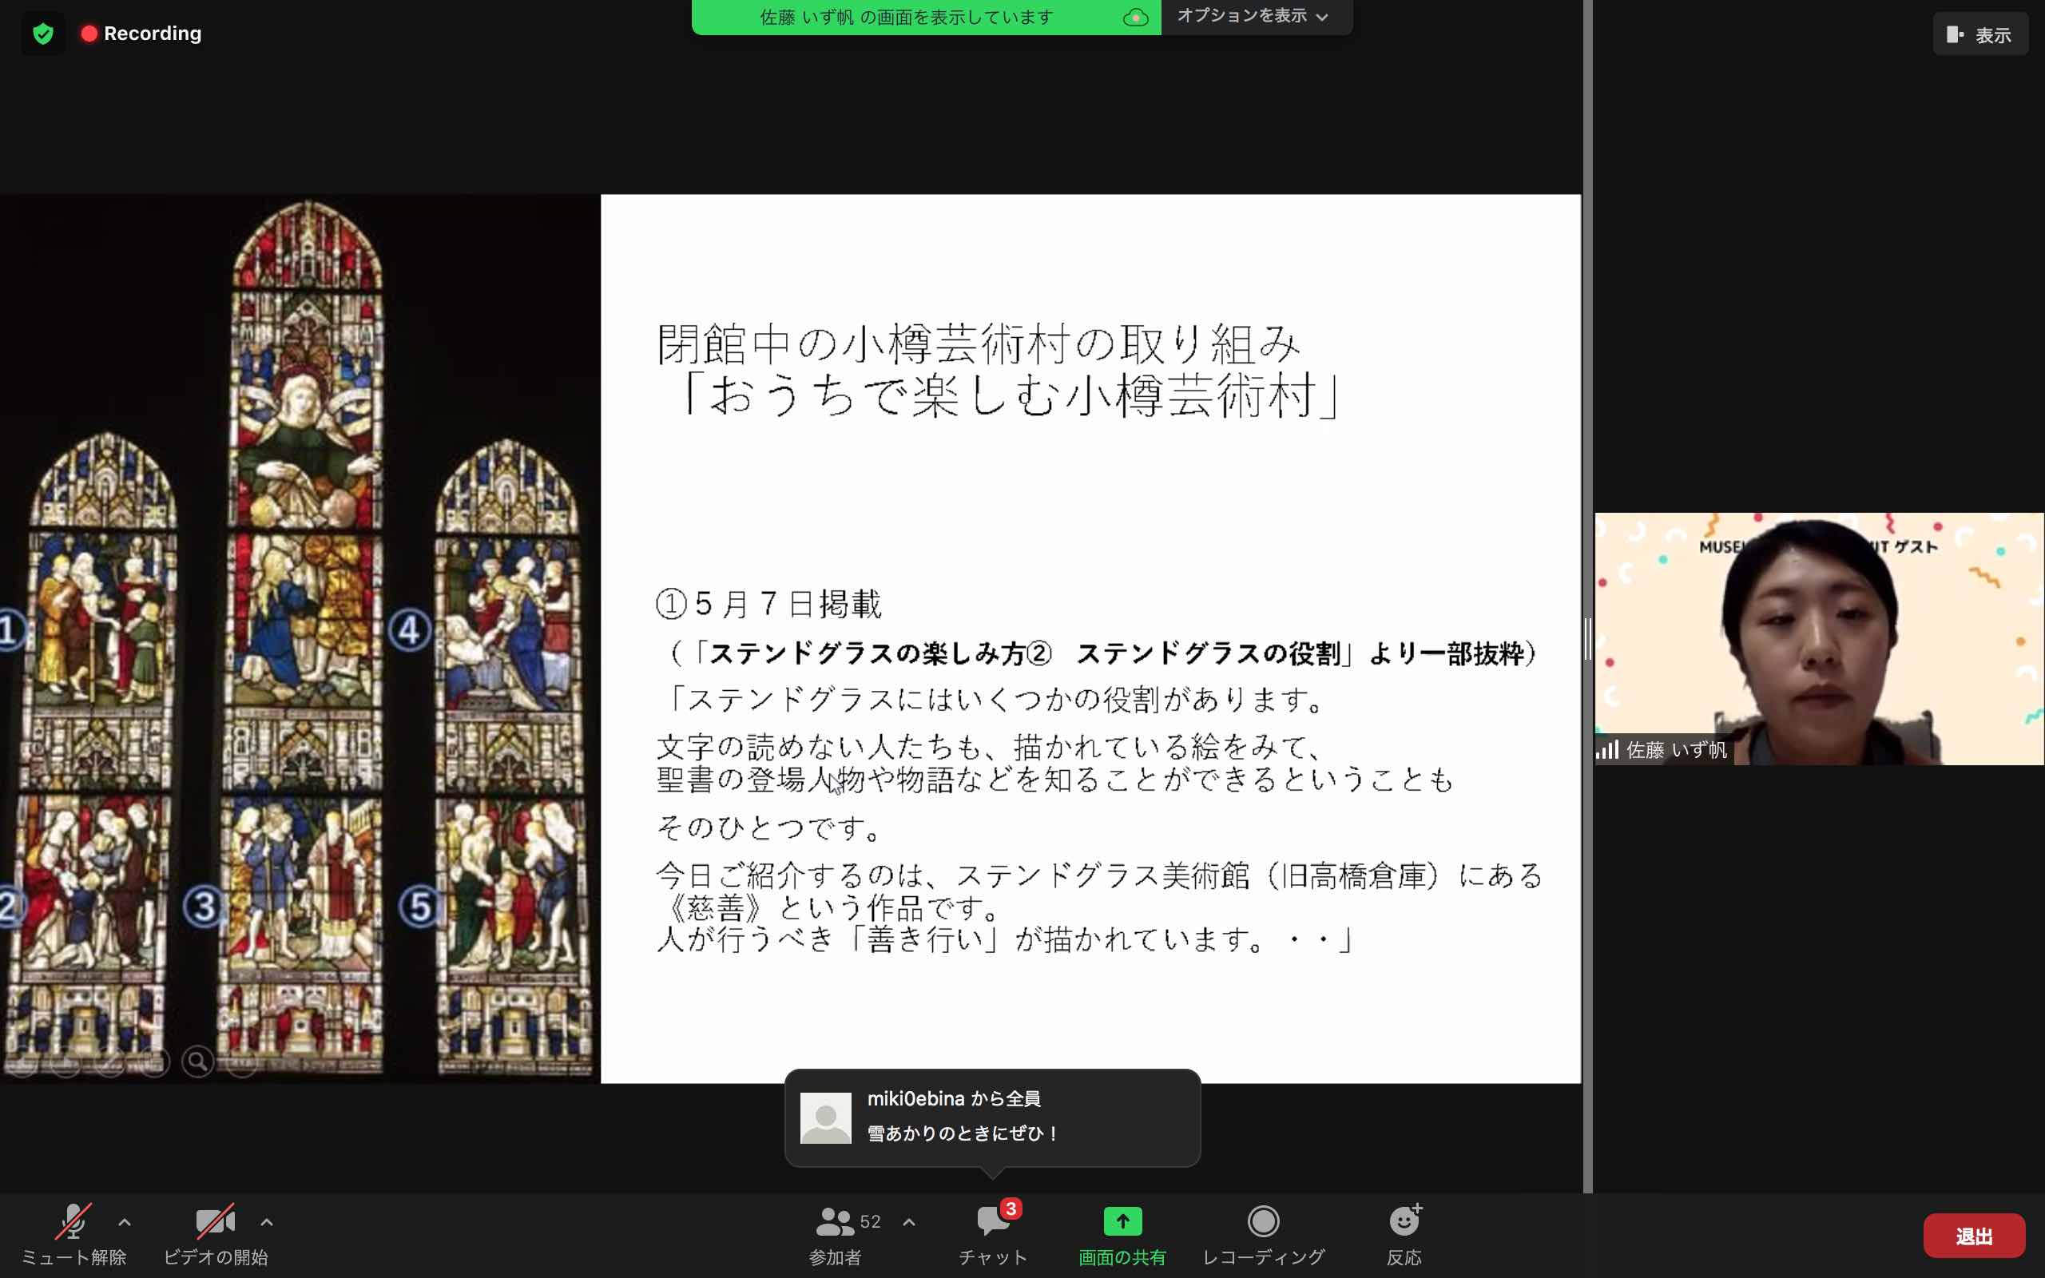This screenshot has width=2045, height=1278.
Task: Click the magnifier zoom icon on the slide
Action: pyautogui.click(x=198, y=1061)
